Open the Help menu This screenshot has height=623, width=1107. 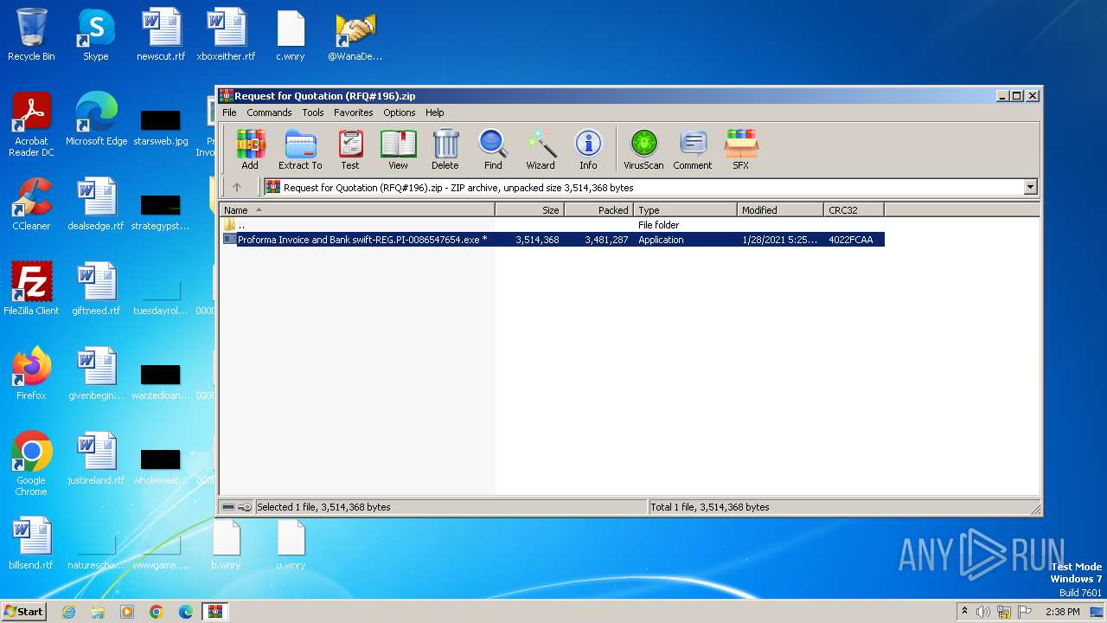[x=435, y=112]
